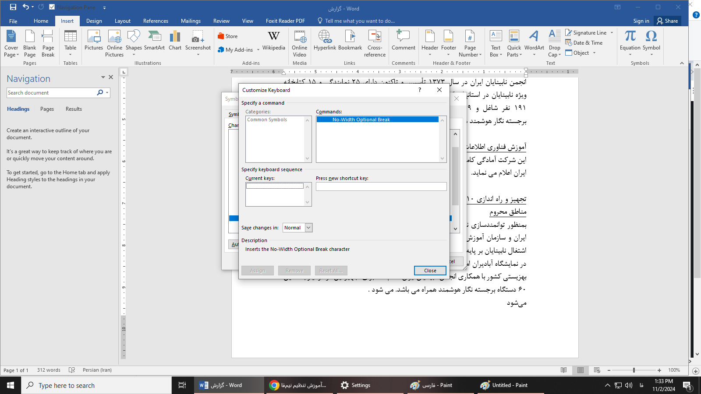
Task: Click the Share button
Action: tap(667, 21)
